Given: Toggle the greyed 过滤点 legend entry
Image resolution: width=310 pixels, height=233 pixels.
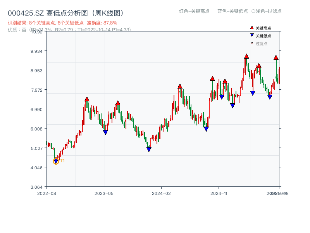Looking at the screenshot, I should [259, 43].
